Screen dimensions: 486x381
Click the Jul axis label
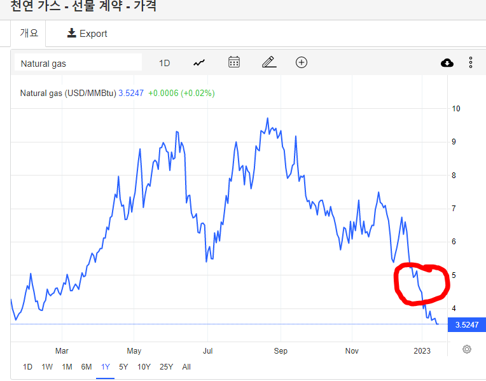tap(207, 351)
